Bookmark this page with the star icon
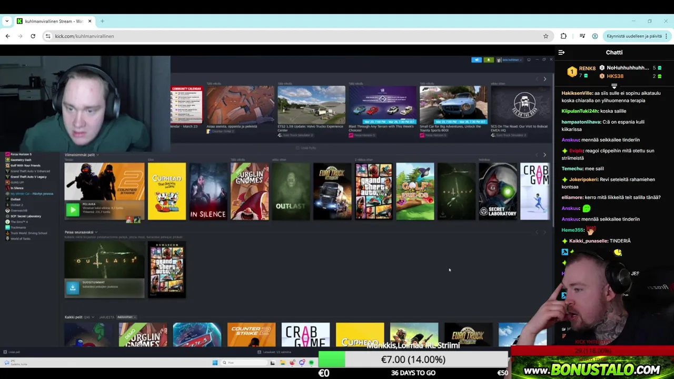674x379 pixels. [546, 36]
